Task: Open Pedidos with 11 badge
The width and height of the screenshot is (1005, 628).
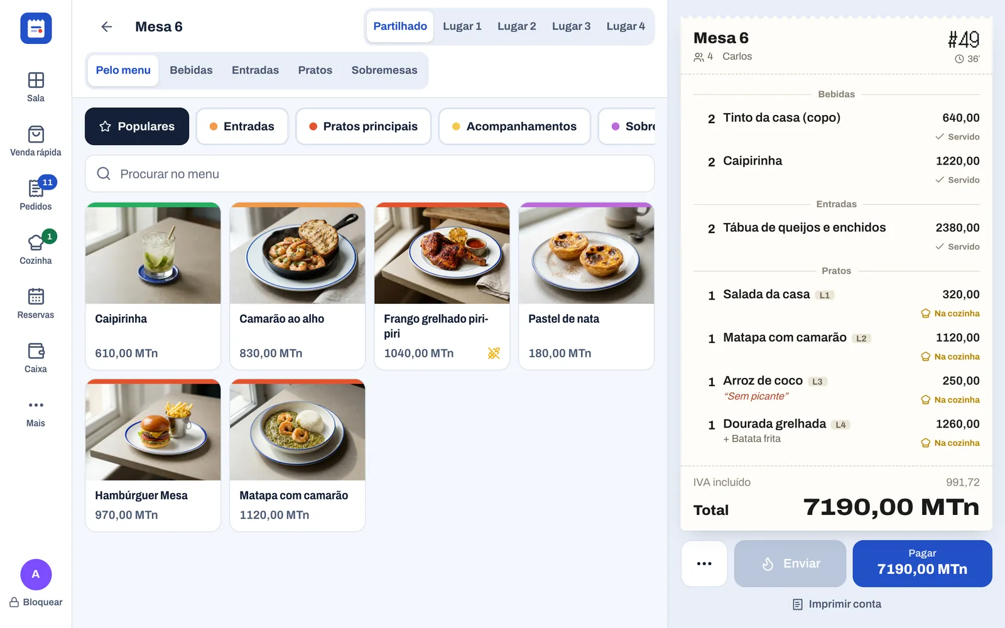Action: pos(36,195)
